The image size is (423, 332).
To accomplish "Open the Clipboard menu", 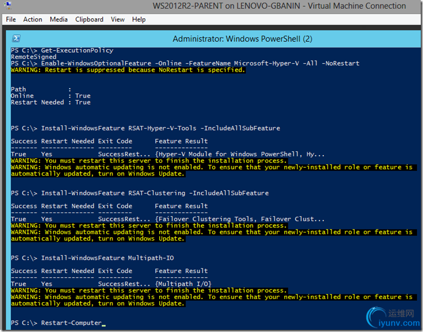I will click(89, 19).
